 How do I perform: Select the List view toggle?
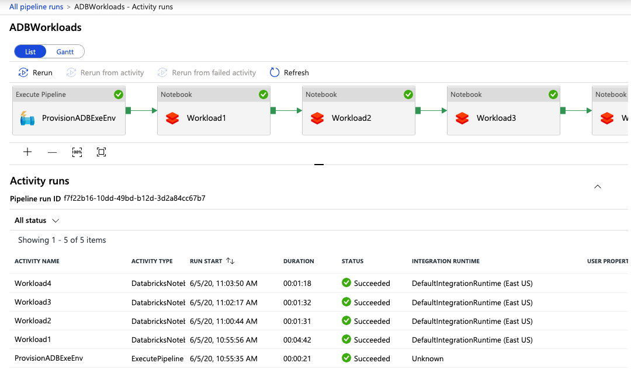coord(30,51)
